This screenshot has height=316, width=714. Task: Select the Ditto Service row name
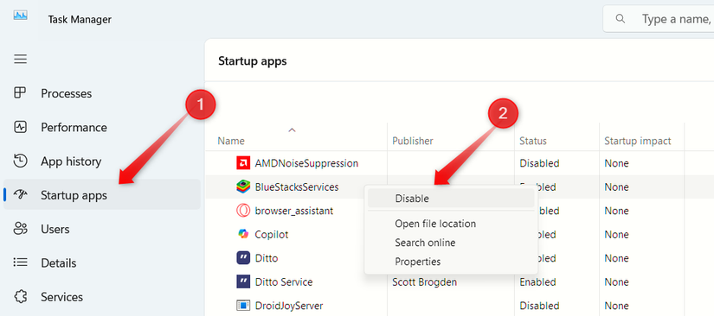(x=284, y=282)
